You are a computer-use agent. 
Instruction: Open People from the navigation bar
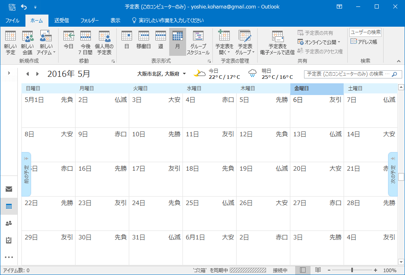point(9,223)
